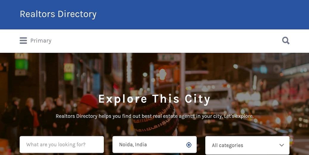The image size is (309, 155).
Task: Click the Realtors Directory tagline text
Action: pos(154,116)
